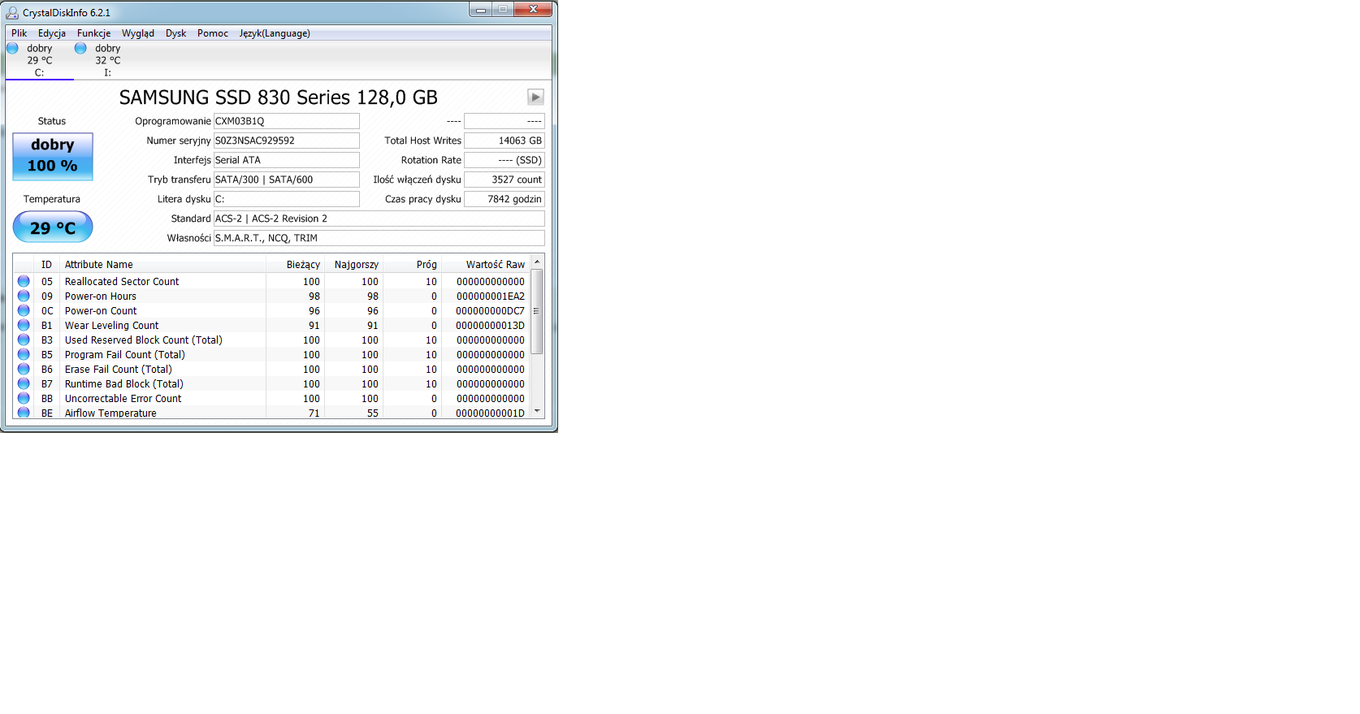Open the Pomoc menu
Screen dimensions: 1360x714
tap(213, 33)
